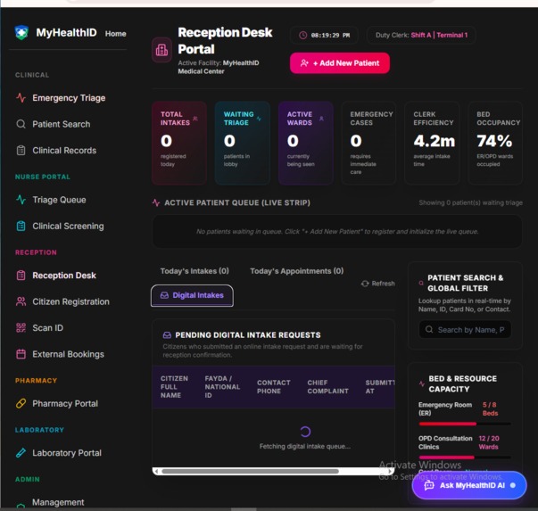
Task: Click the Active Patient Queue pulse icon
Action: 156,202
